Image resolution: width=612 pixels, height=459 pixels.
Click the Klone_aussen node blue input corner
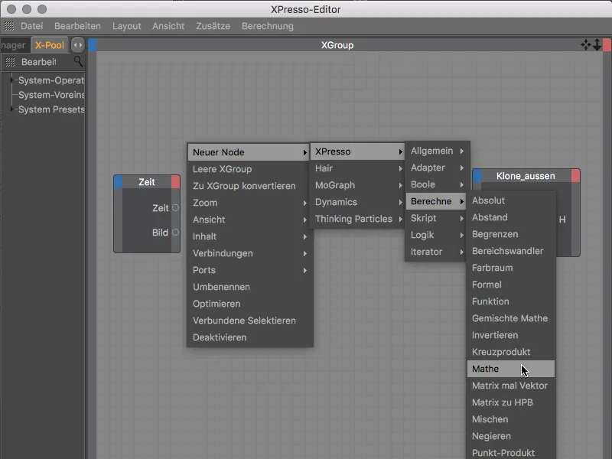coord(477,176)
